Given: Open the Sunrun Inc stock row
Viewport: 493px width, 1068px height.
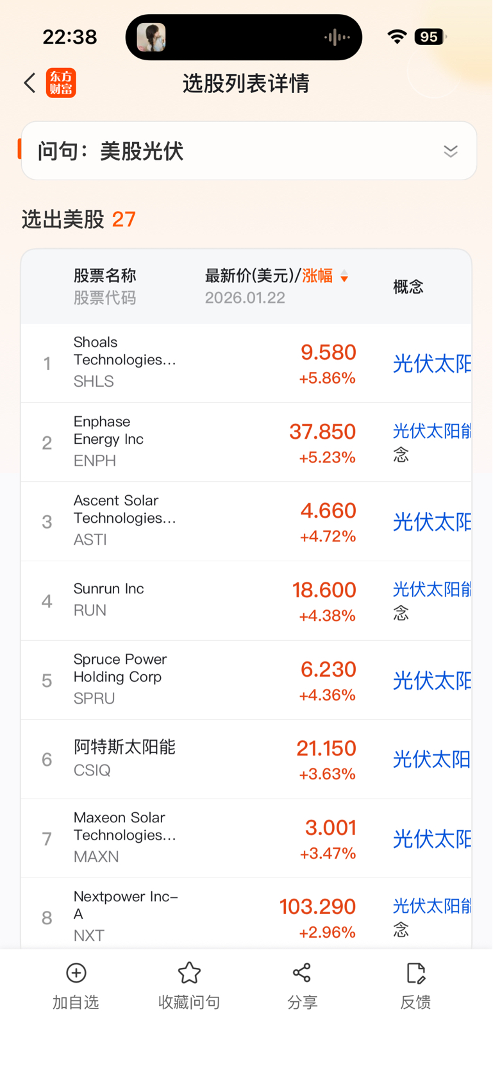Looking at the screenshot, I should click(x=192, y=600).
